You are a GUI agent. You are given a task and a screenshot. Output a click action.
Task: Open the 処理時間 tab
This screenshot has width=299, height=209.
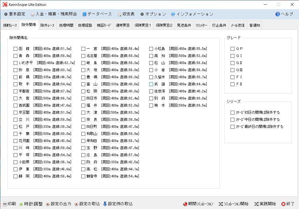coord(66,25)
